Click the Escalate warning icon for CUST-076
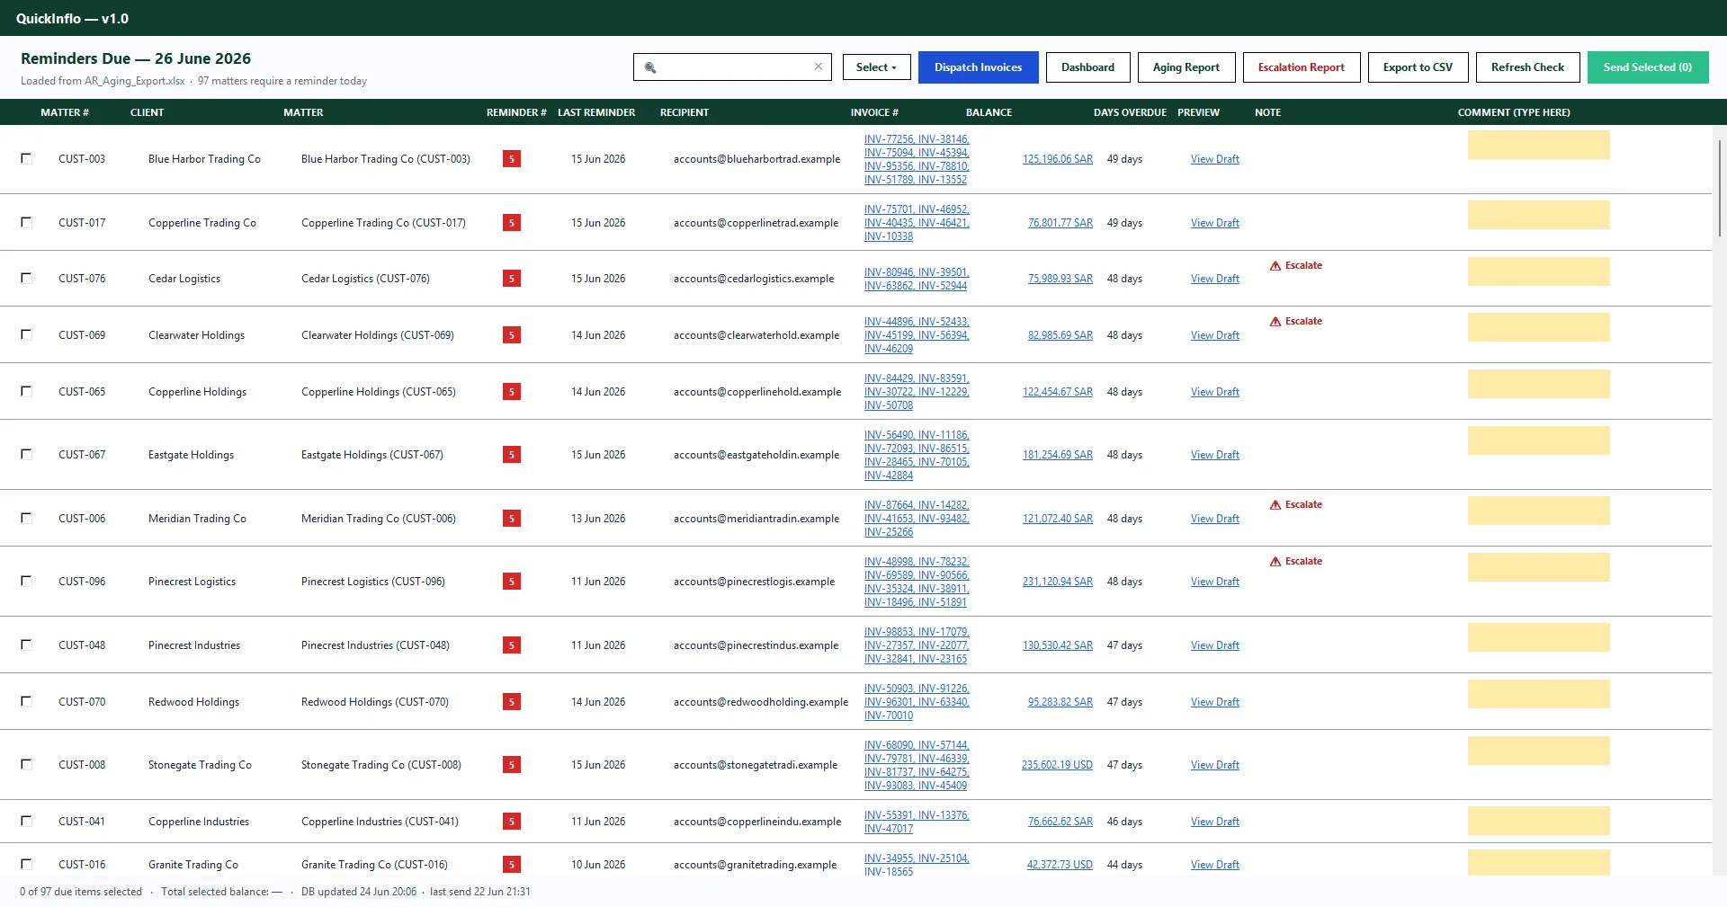The image size is (1727, 907). coord(1275,266)
